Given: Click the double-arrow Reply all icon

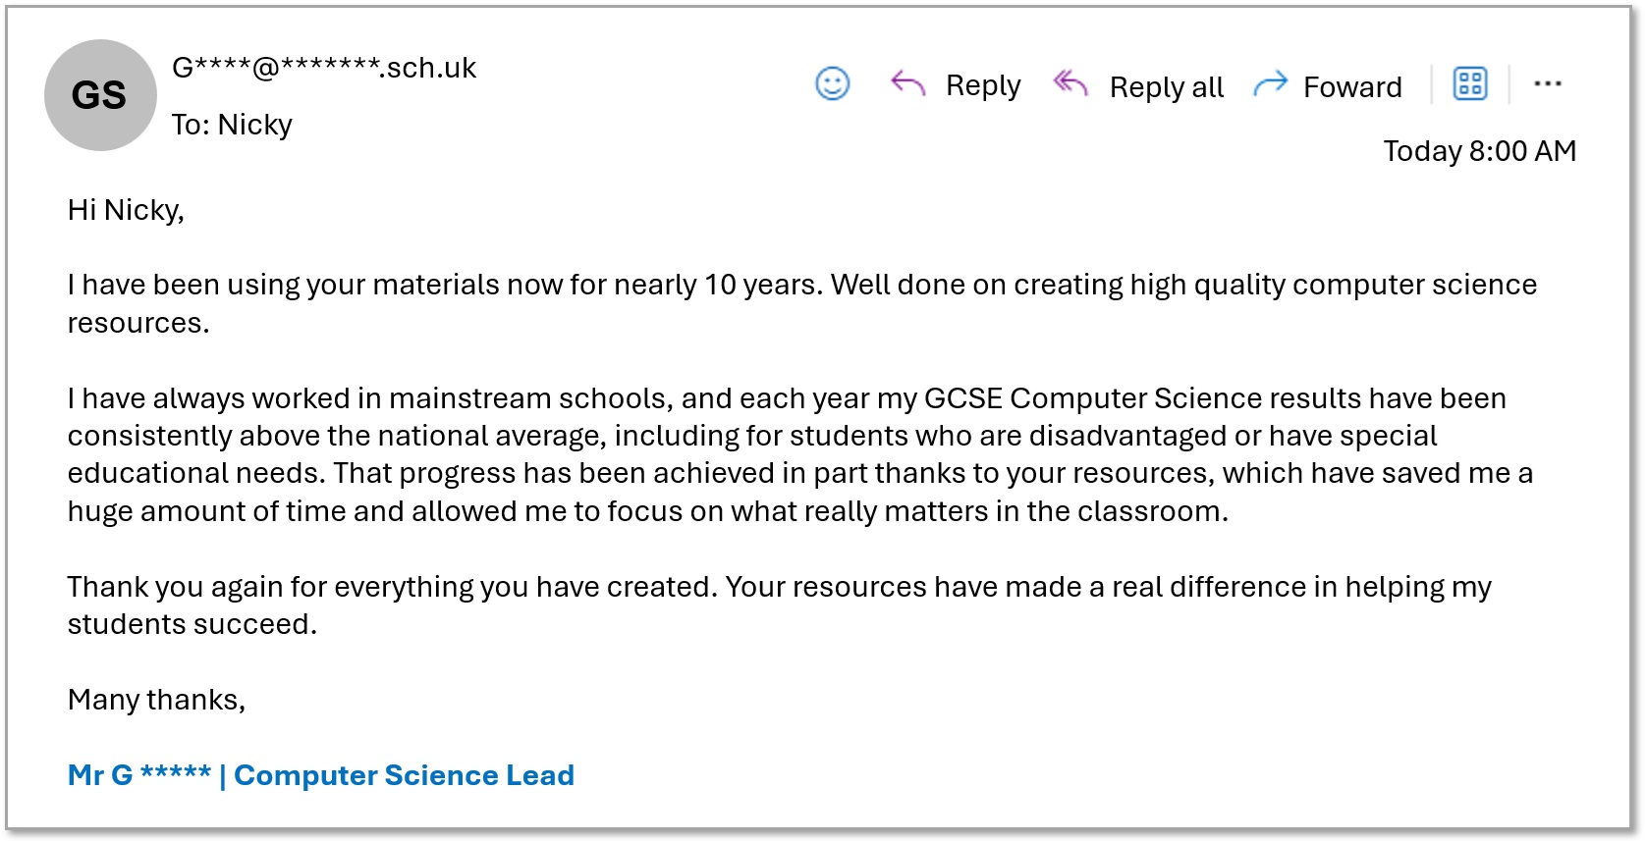Looking at the screenshot, I should 1069,84.
